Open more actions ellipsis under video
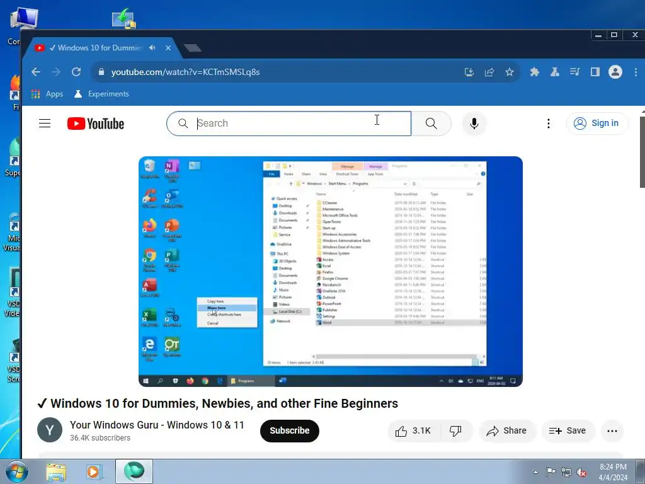Viewport: 645px width, 484px height. (x=612, y=431)
